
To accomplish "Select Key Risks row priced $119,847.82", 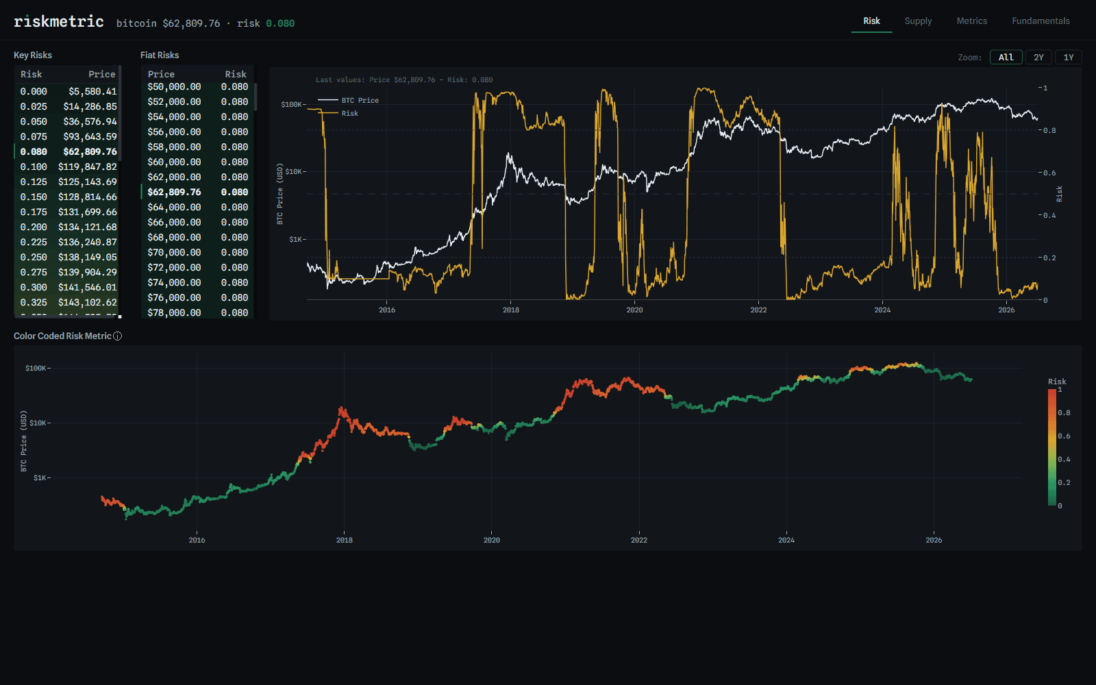I will coord(68,166).
